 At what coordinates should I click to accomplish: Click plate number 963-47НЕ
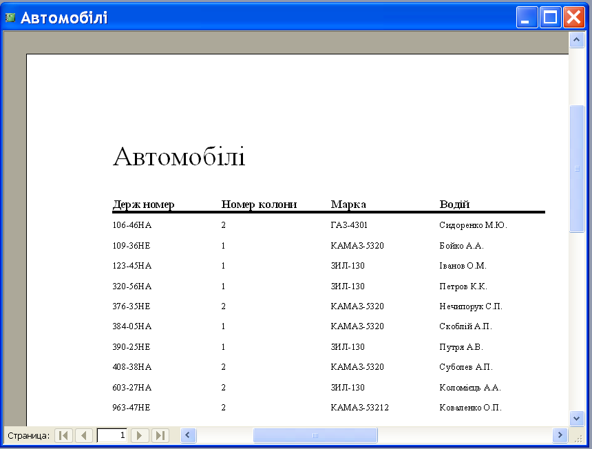point(131,408)
